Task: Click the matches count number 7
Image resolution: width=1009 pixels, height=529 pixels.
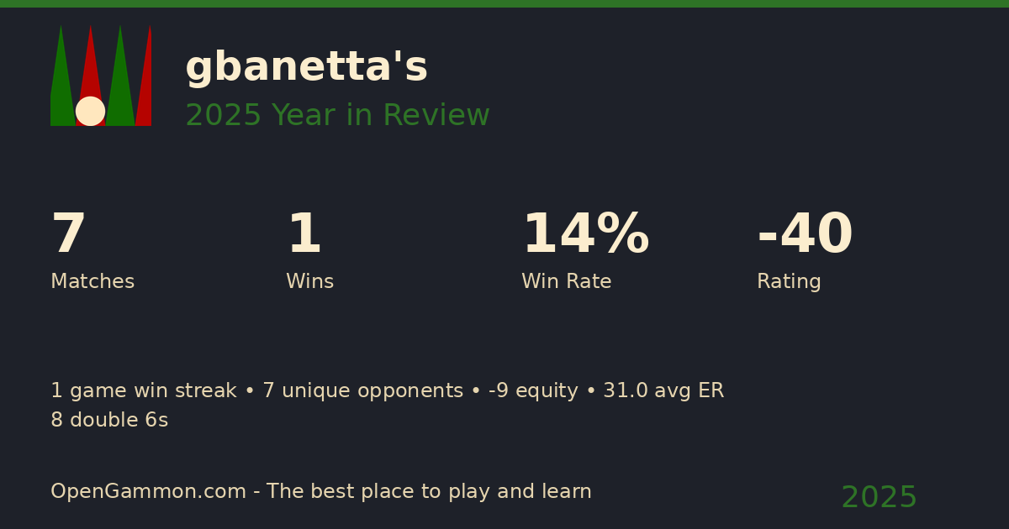Action: tap(69, 235)
